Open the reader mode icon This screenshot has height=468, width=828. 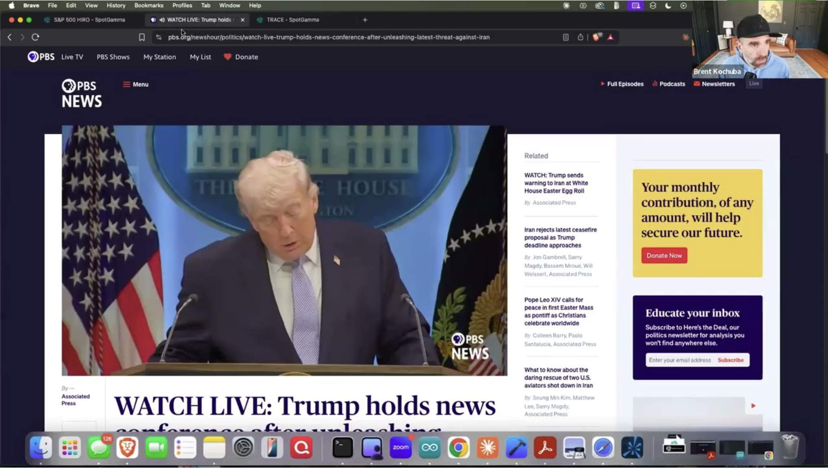pyautogui.click(x=565, y=37)
